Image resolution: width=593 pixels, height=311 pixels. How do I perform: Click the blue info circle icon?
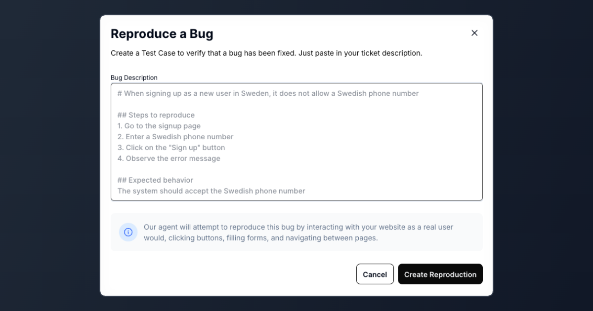pyautogui.click(x=128, y=232)
